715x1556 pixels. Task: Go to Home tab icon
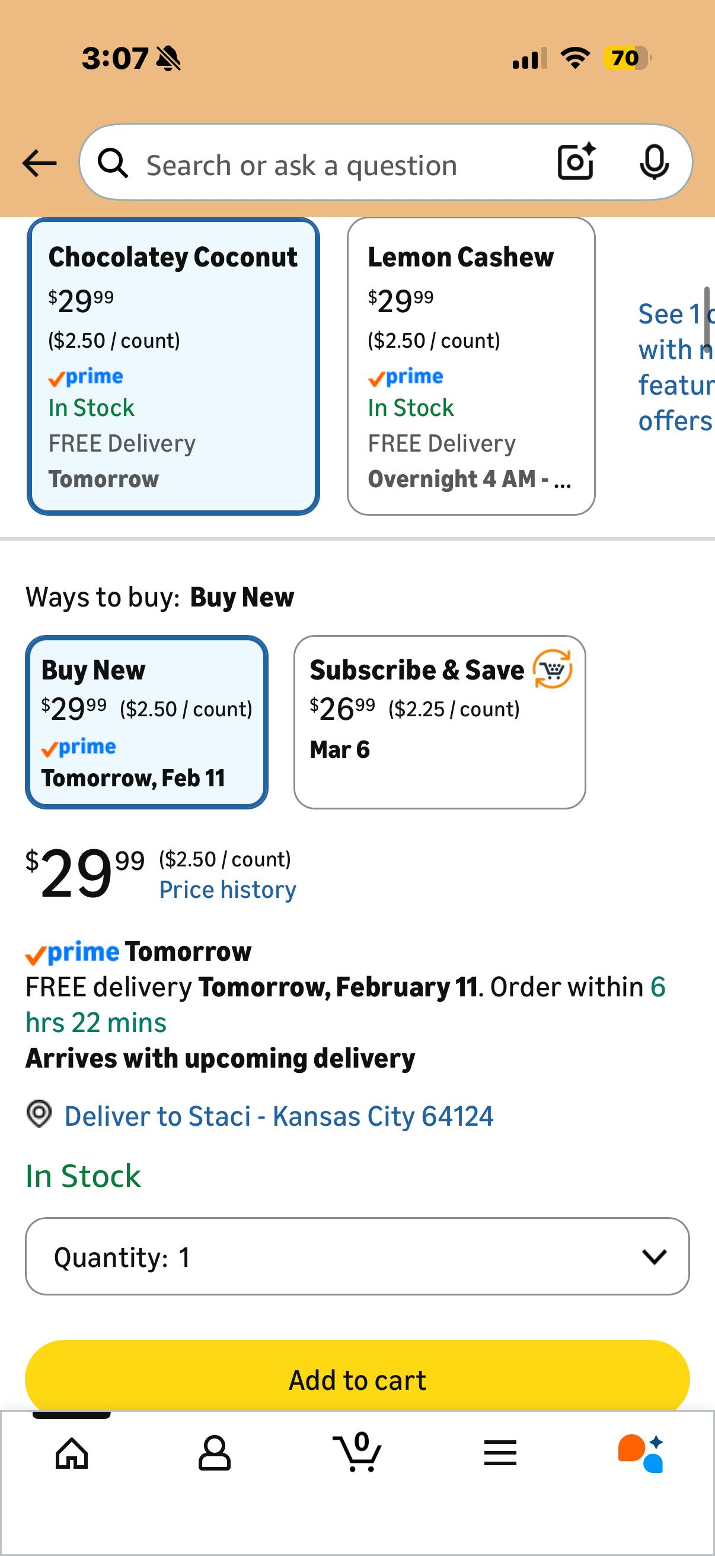72,1453
